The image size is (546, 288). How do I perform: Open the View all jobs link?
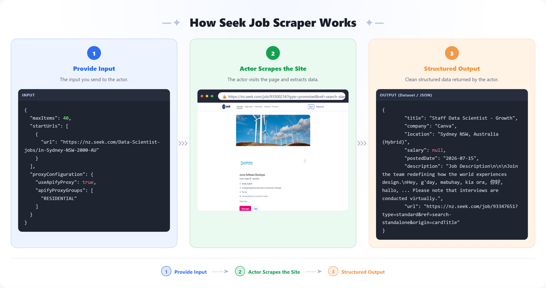click(x=256, y=179)
